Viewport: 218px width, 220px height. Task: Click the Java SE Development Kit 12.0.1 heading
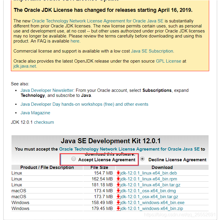pyautogui.click(x=111, y=141)
